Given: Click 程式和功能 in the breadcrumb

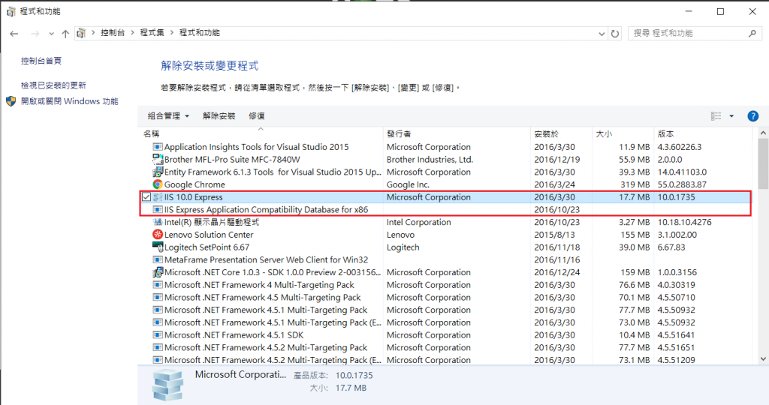Looking at the screenshot, I should 200,33.
